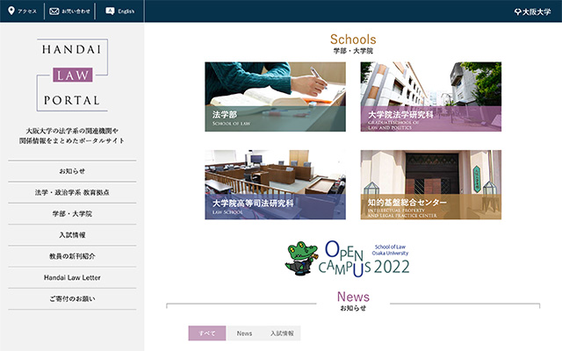Image resolution: width=562 pixels, height=351 pixels.
Task: Select the すべて news filter tab
Action: 207,333
